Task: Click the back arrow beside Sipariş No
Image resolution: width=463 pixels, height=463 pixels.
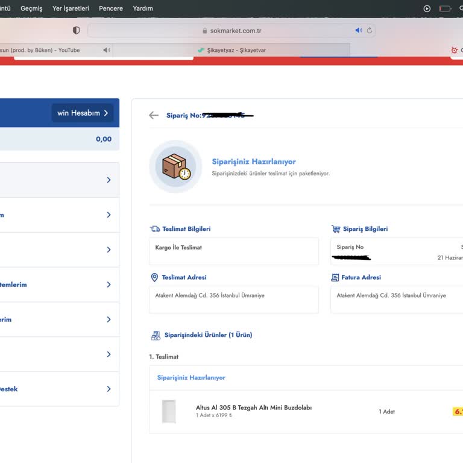Action: click(154, 115)
